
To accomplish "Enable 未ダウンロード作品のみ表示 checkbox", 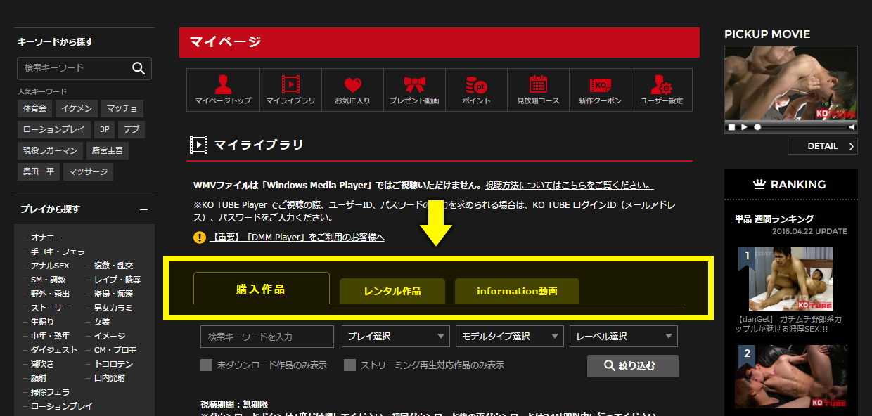I will [207, 365].
